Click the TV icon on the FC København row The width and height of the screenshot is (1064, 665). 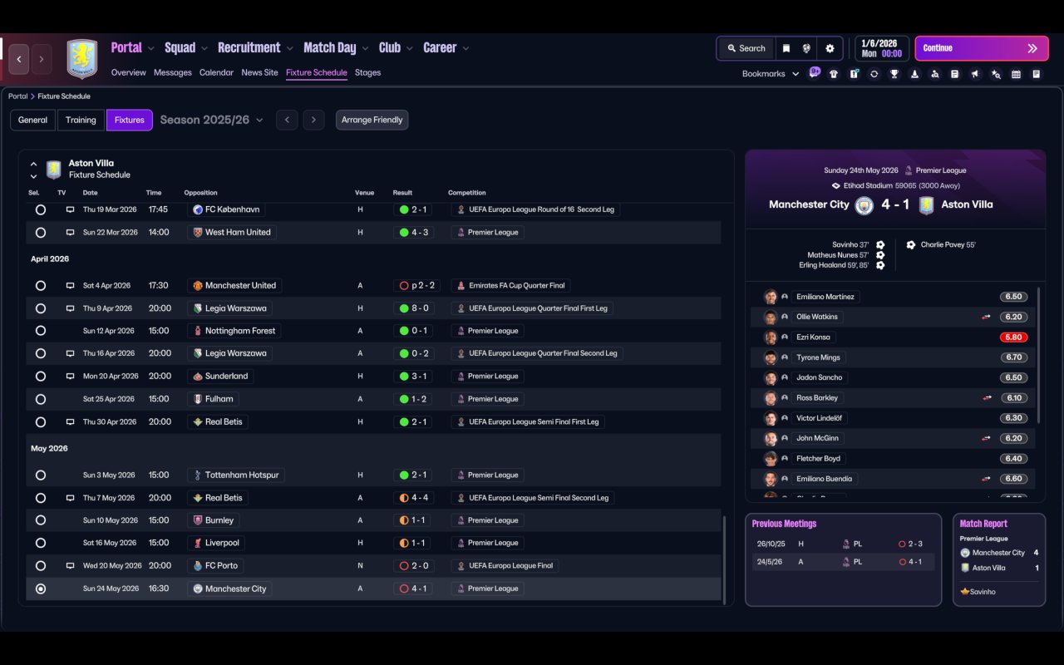(x=70, y=209)
